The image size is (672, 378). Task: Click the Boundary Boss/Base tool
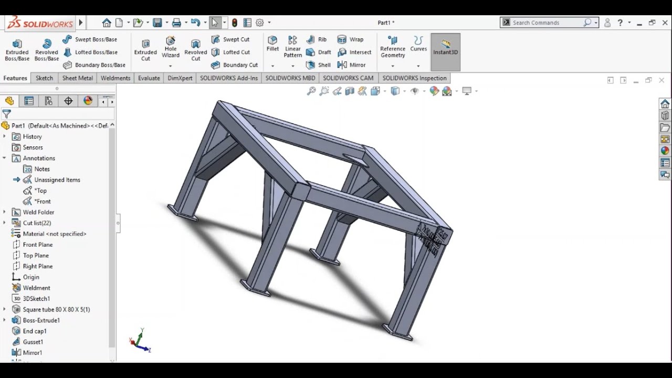pos(94,65)
